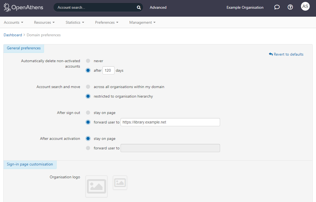Click the 120 days input field
The image size is (316, 202).
click(x=108, y=70)
